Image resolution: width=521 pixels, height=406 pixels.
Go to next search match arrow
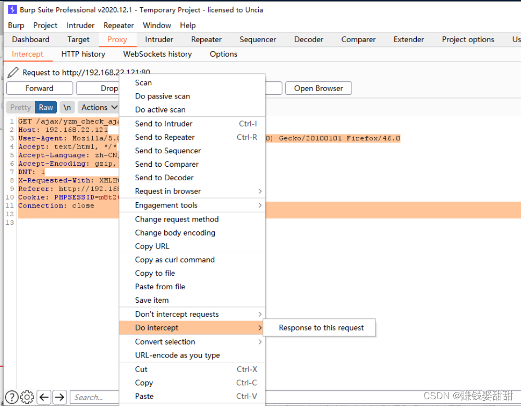click(59, 397)
